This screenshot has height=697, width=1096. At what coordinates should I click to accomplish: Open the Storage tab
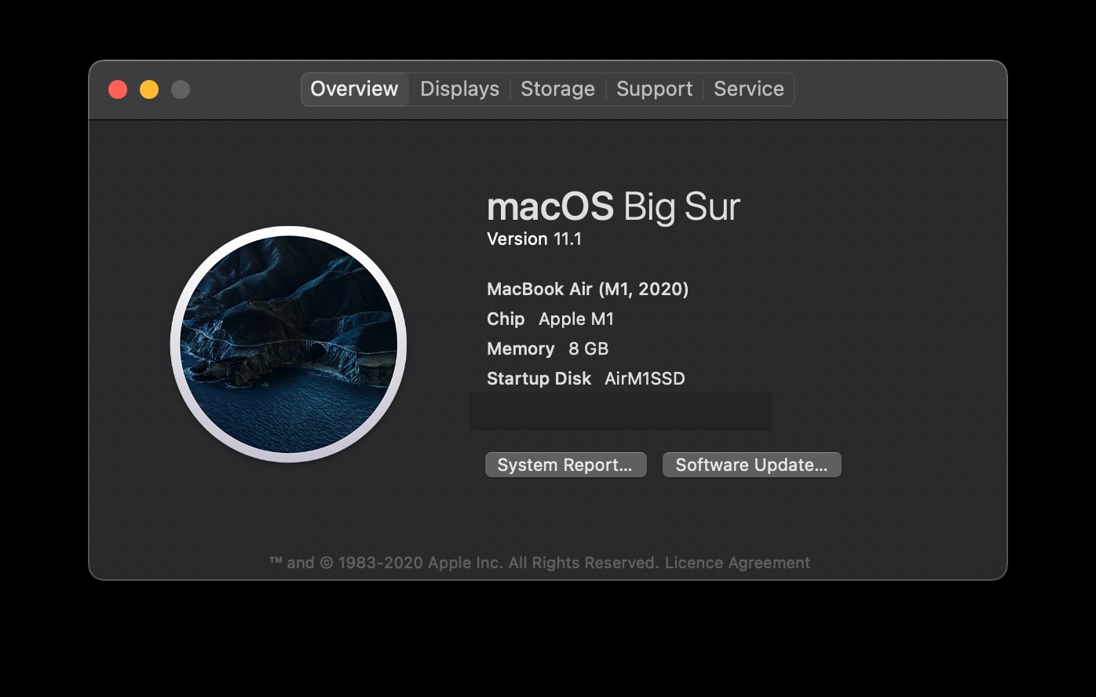[x=557, y=89]
